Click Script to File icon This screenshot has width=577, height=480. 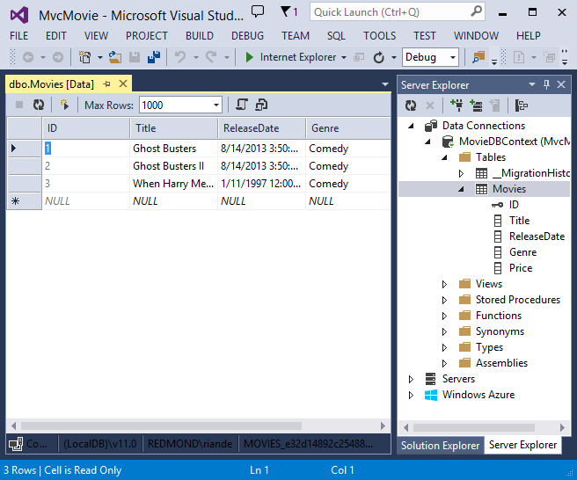point(261,105)
